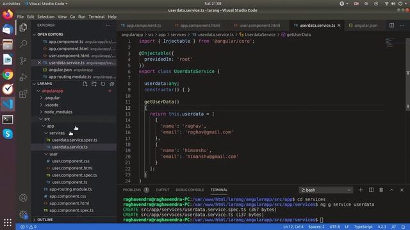Open the Terminal menu

pos(97,17)
